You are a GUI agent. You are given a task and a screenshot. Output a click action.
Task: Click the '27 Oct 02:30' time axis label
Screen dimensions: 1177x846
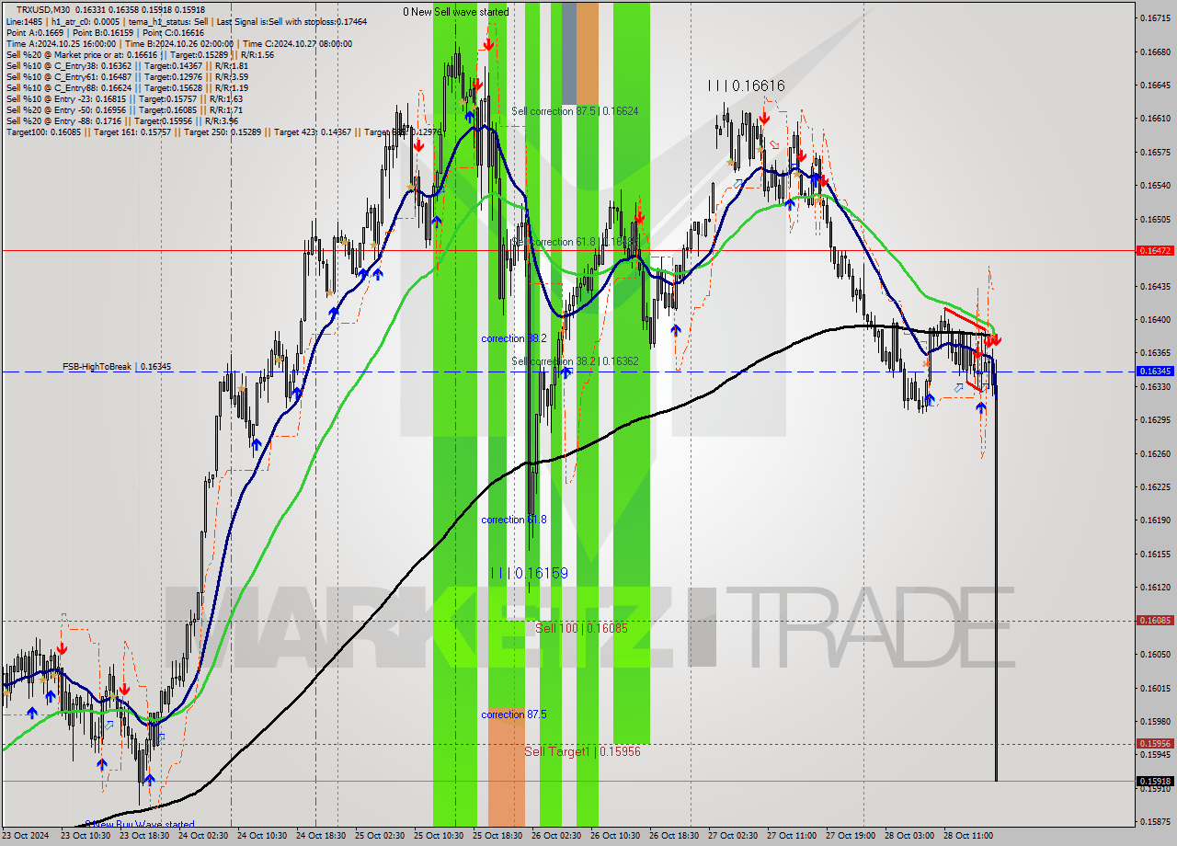tap(733, 836)
